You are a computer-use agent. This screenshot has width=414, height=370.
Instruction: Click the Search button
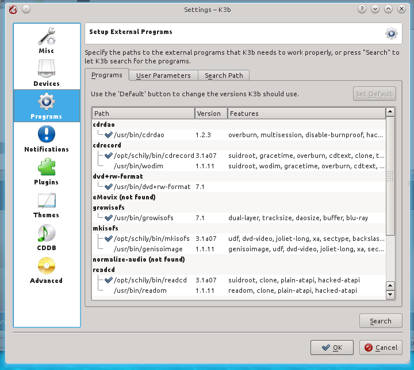click(x=381, y=321)
